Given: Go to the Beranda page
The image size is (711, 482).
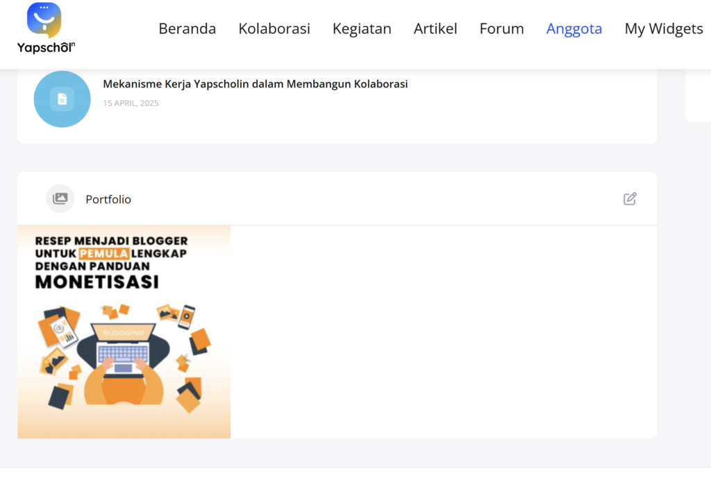Looking at the screenshot, I should pos(187,28).
